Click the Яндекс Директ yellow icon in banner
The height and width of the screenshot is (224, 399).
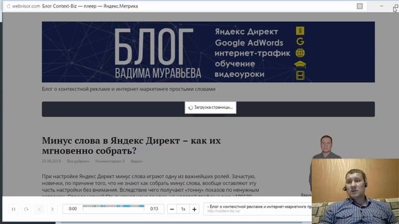point(300,30)
